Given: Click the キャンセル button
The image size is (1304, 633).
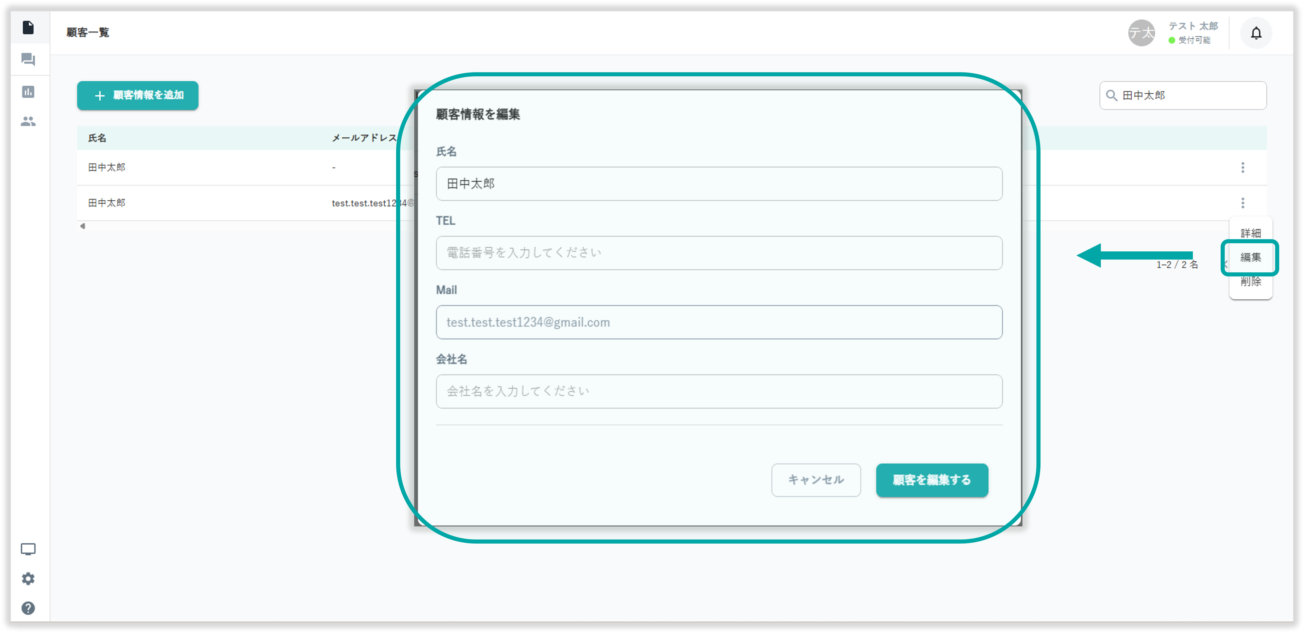Looking at the screenshot, I should pos(816,480).
